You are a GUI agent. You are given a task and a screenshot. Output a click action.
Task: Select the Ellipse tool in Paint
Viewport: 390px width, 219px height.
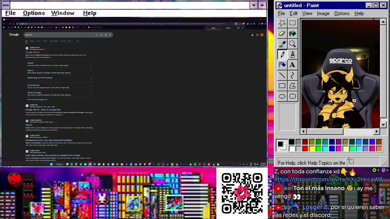[282, 96]
